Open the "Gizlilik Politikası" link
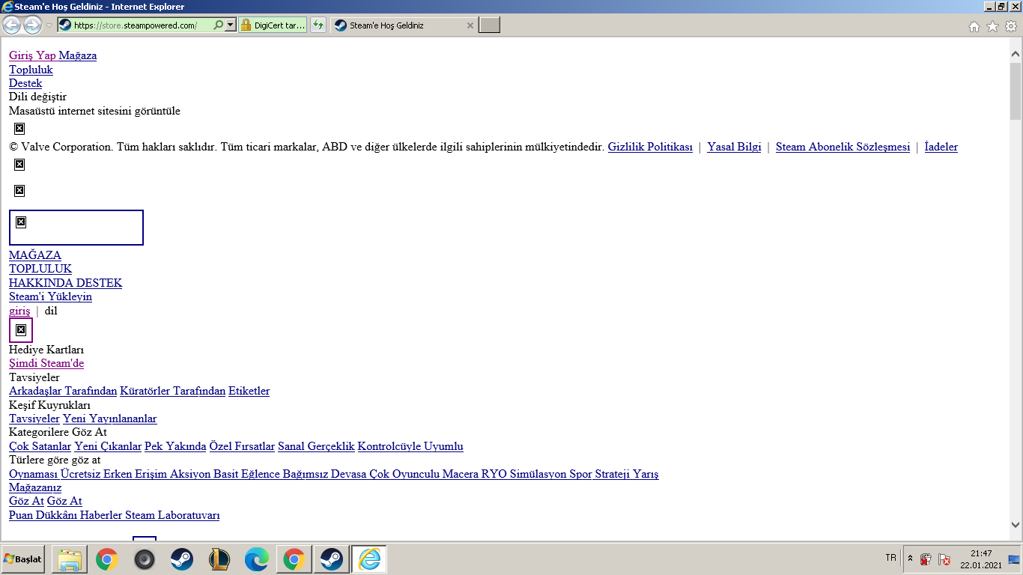 point(650,147)
